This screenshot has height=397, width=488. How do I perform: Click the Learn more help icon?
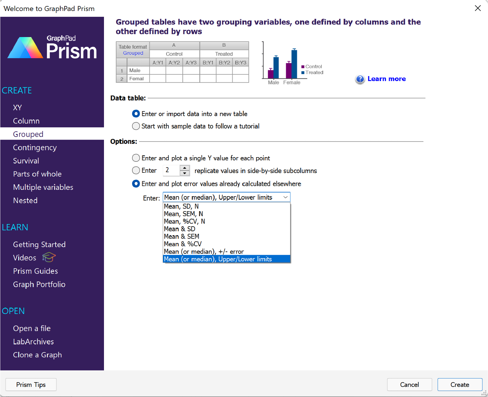pyautogui.click(x=360, y=79)
